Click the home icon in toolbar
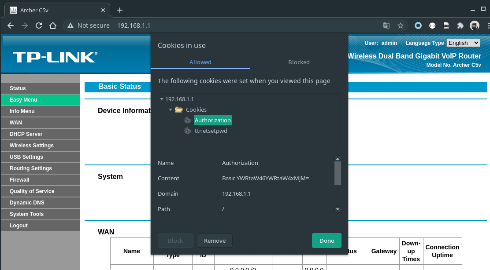490x270 pixels. coord(52,26)
